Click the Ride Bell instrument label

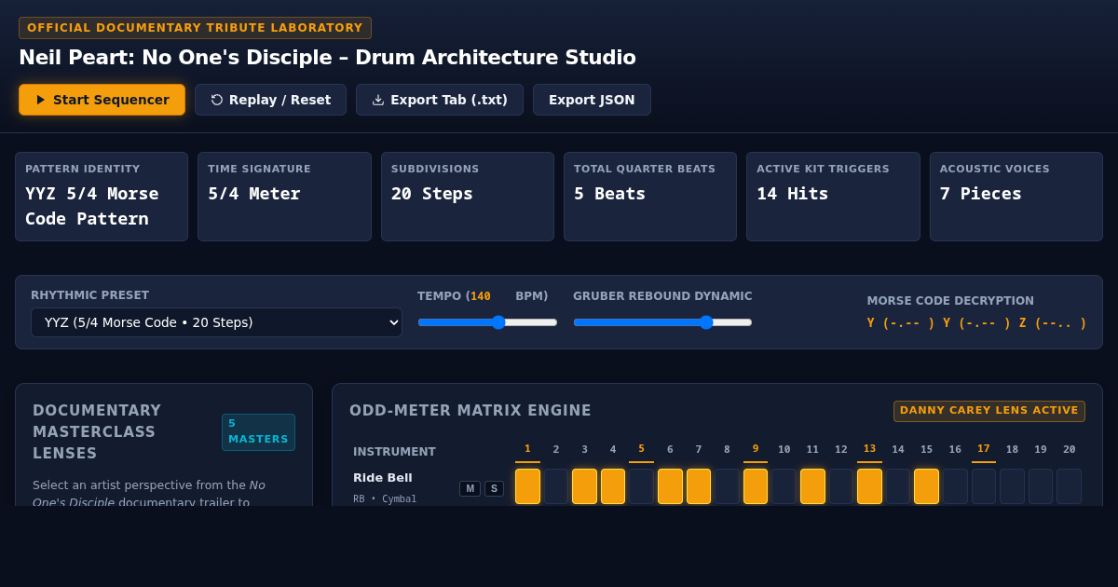pos(383,478)
